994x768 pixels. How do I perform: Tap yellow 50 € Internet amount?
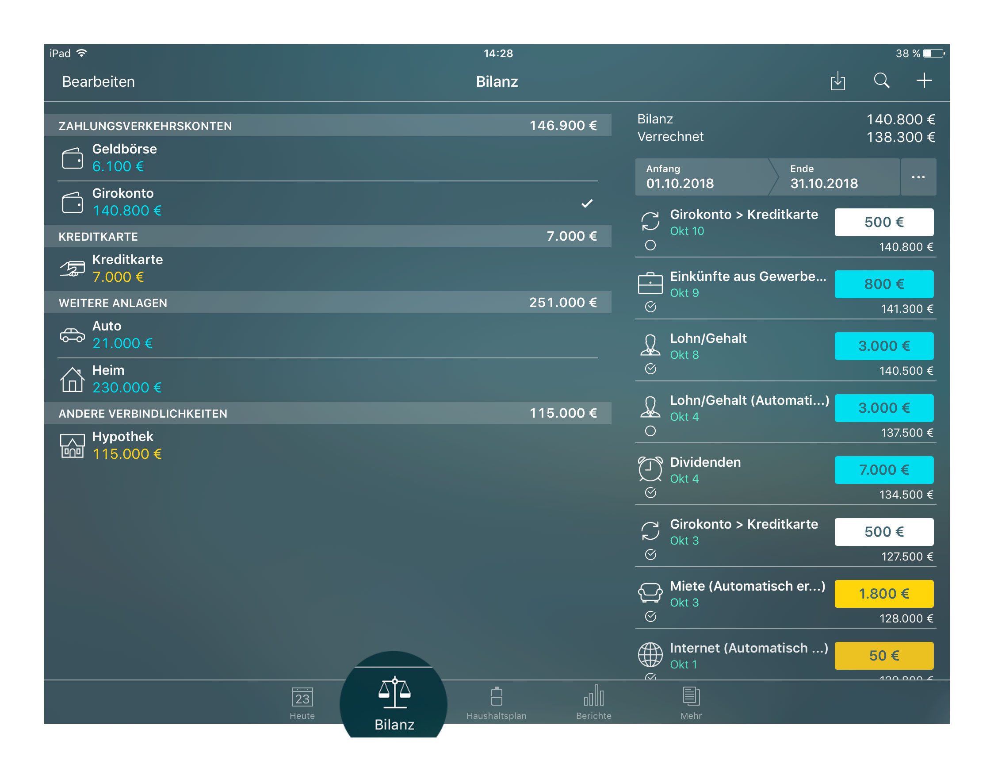pyautogui.click(x=884, y=656)
